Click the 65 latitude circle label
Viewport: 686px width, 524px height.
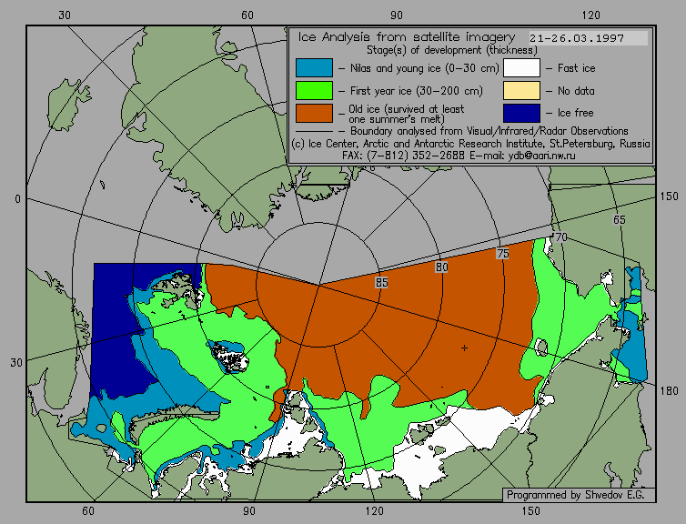619,219
